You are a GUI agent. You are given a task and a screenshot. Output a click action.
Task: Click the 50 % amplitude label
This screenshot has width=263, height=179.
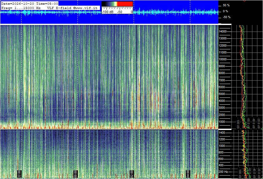(226, 5)
